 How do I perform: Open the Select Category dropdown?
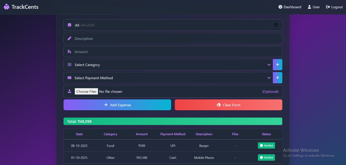[x=269, y=65]
